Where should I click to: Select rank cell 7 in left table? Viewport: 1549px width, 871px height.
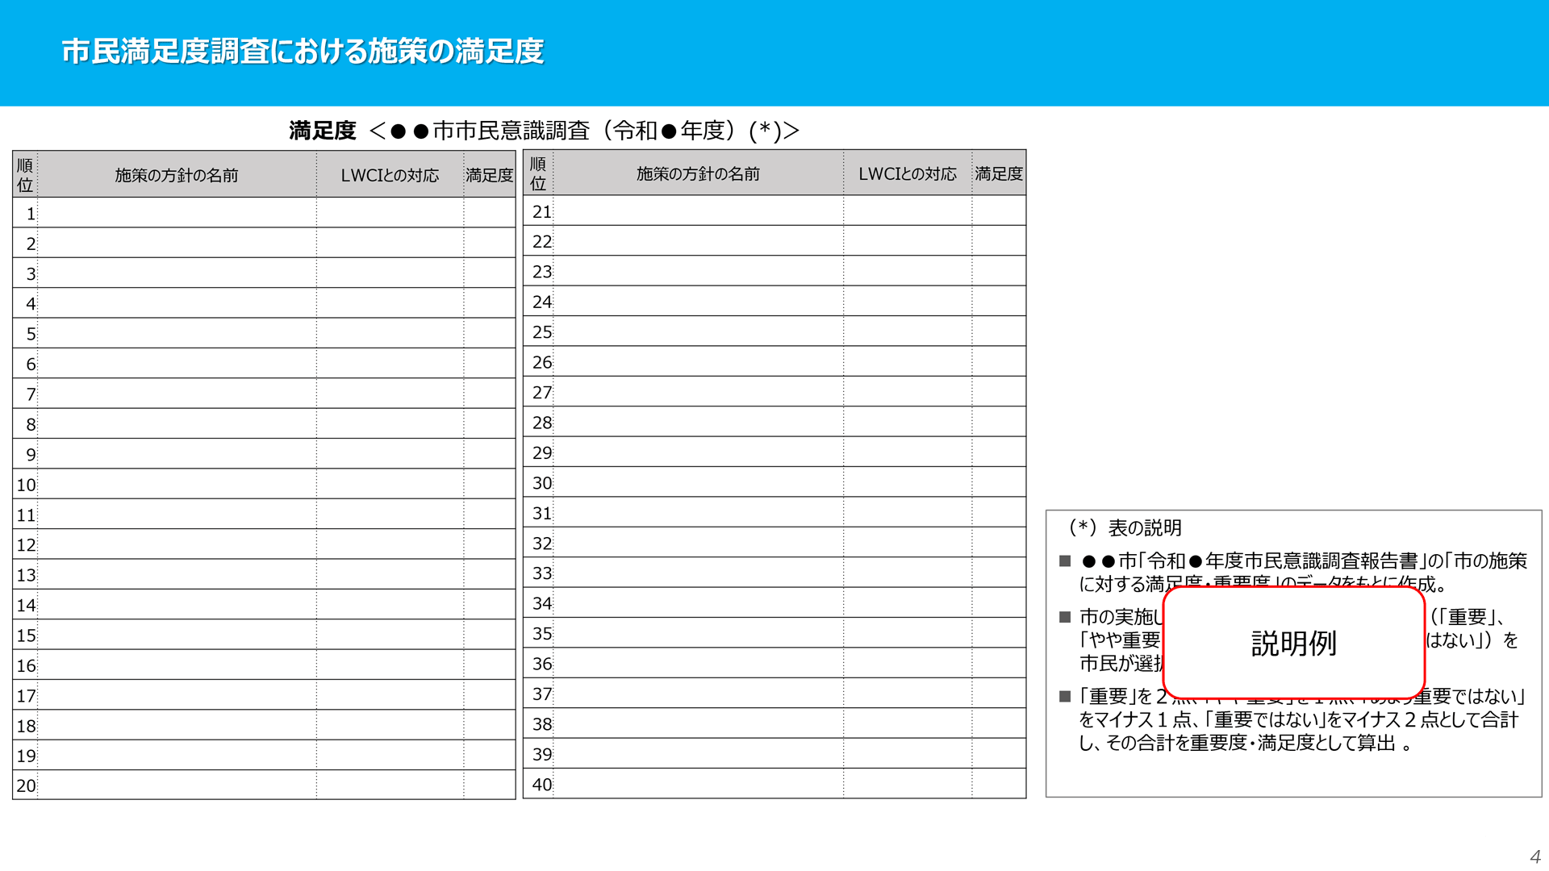tap(25, 394)
